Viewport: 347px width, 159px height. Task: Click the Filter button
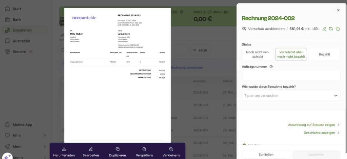point(200,50)
